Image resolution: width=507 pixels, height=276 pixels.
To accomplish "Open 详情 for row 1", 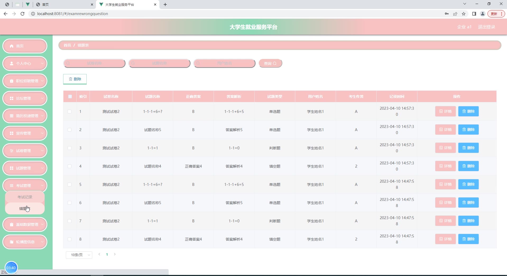I will 445,111.
